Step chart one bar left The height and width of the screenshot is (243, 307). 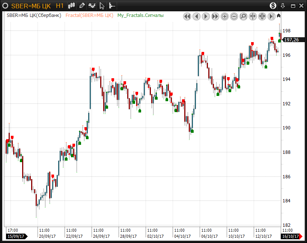[x=196, y=16]
